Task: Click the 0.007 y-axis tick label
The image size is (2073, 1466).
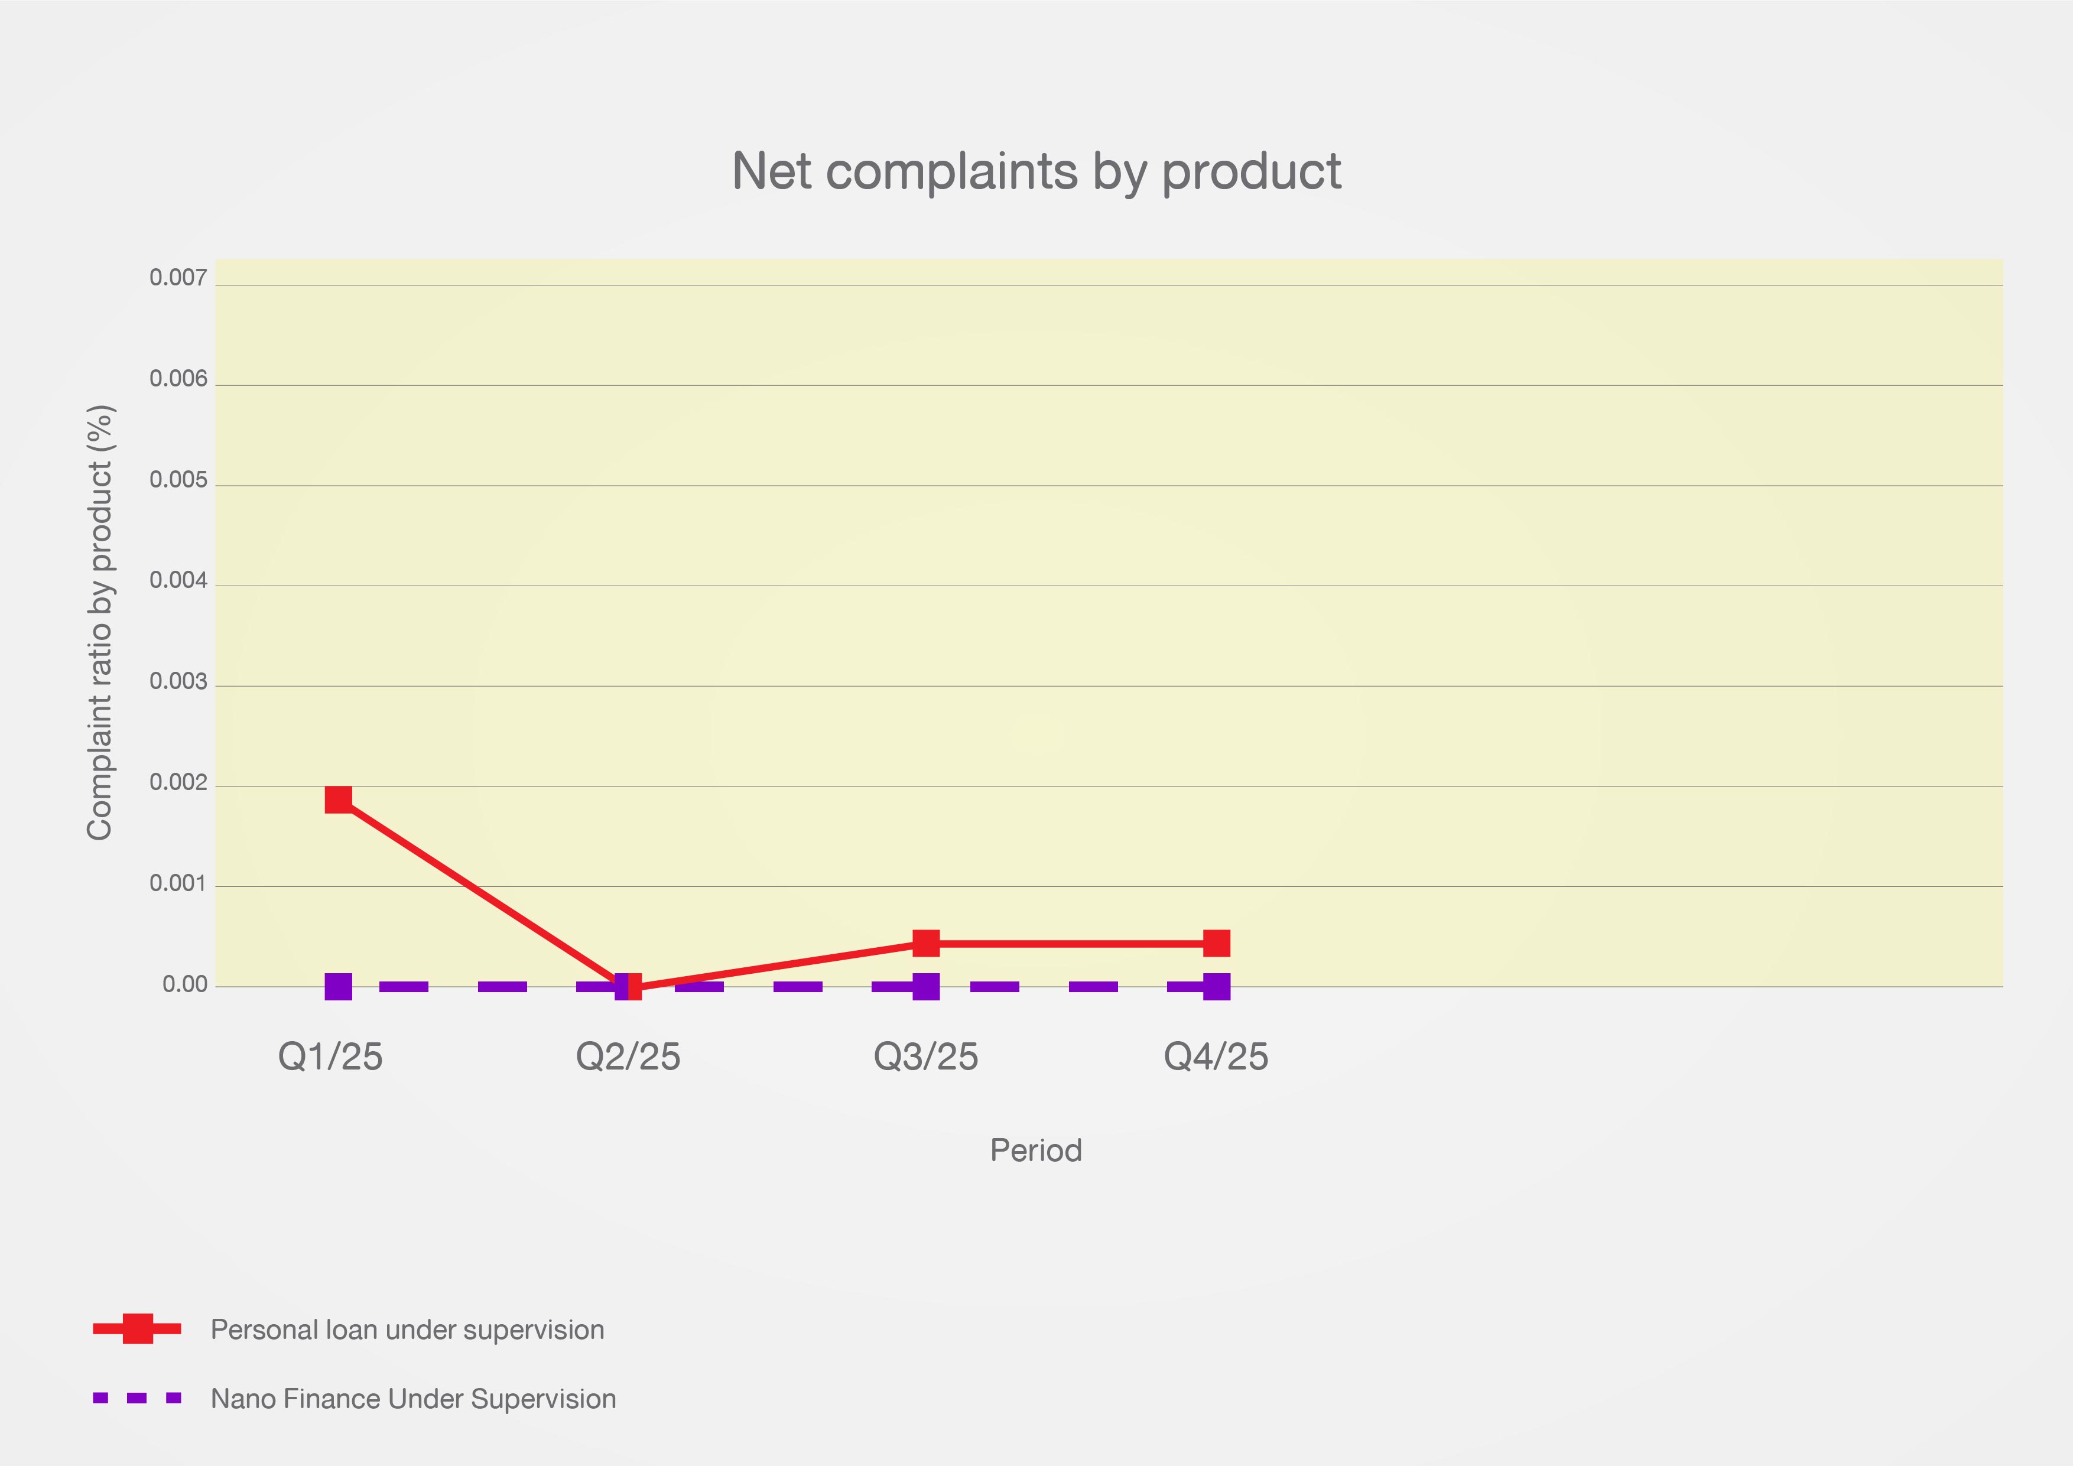Action: pyautogui.click(x=178, y=278)
